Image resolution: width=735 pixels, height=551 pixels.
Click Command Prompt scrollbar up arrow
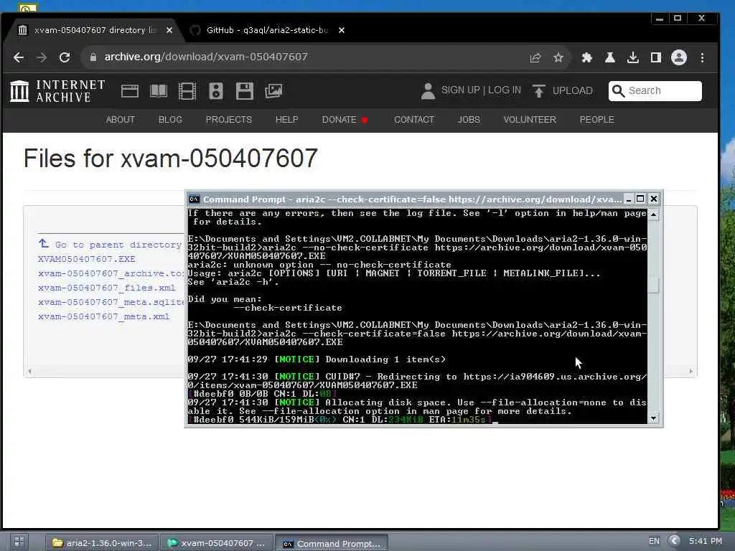tap(653, 215)
